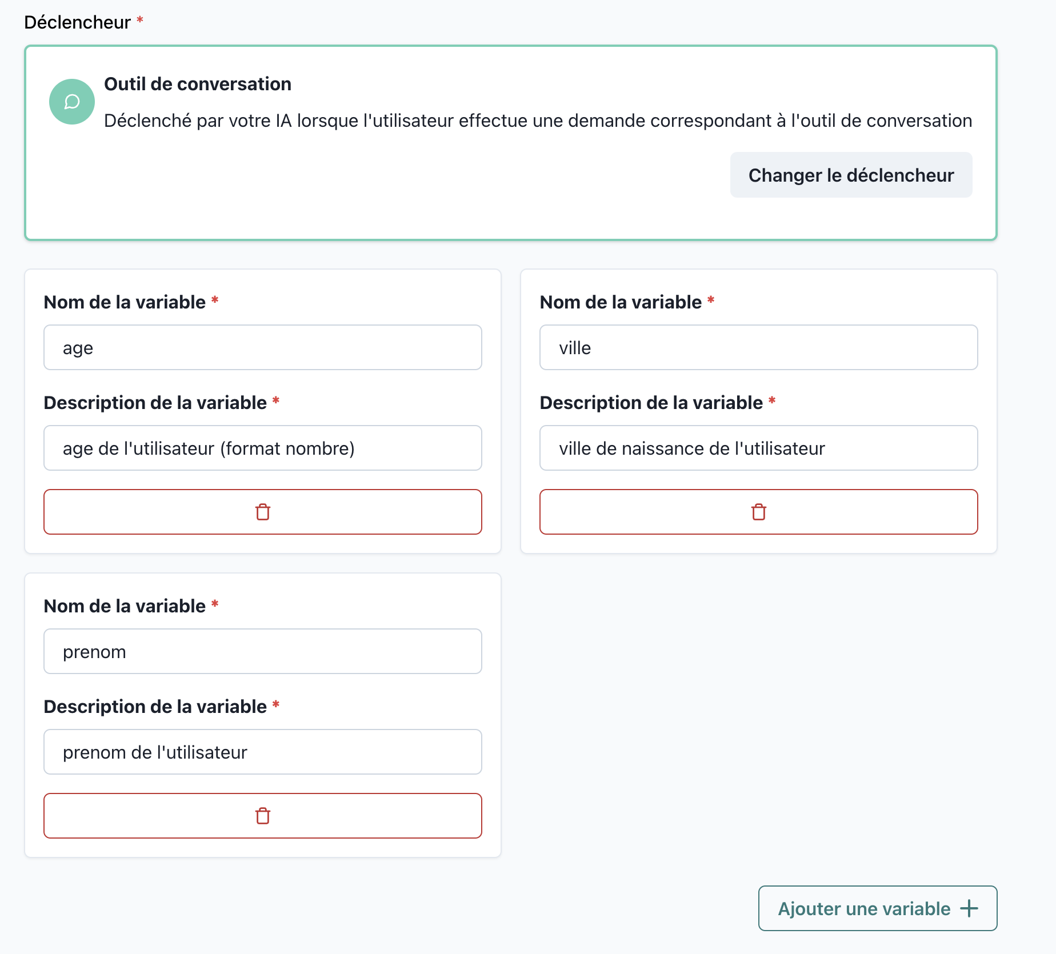
Task: Focus the variable name field containing ville
Action: point(758,347)
